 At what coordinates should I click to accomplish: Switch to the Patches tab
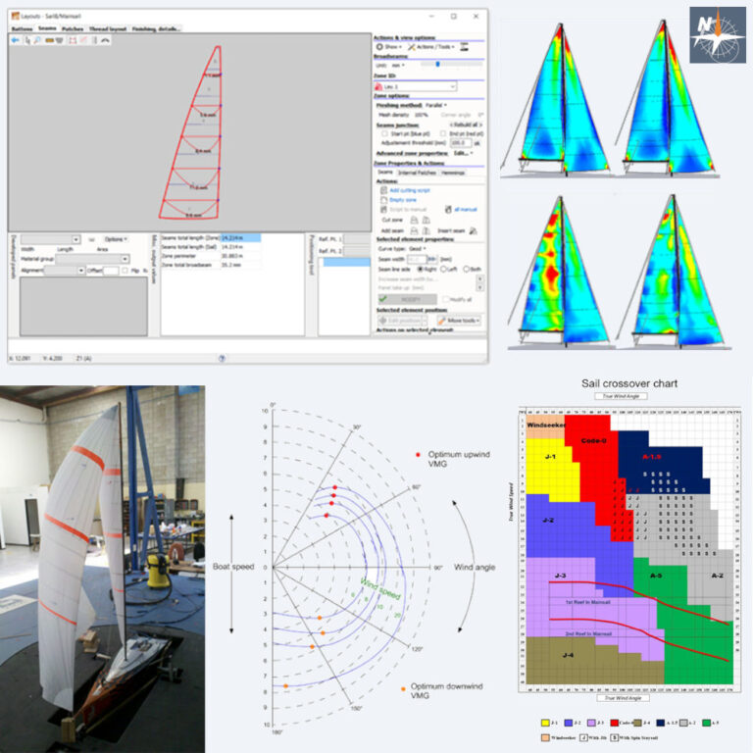tap(72, 28)
